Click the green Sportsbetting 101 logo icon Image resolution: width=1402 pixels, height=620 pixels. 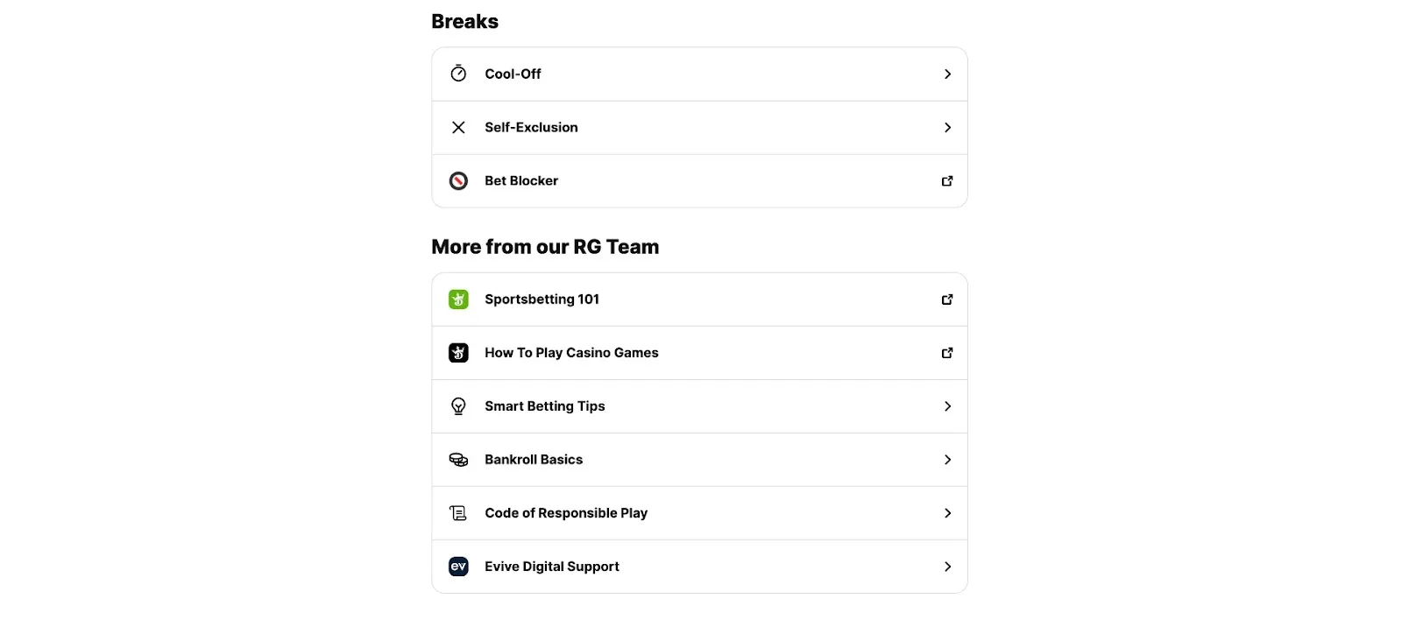[x=458, y=299]
